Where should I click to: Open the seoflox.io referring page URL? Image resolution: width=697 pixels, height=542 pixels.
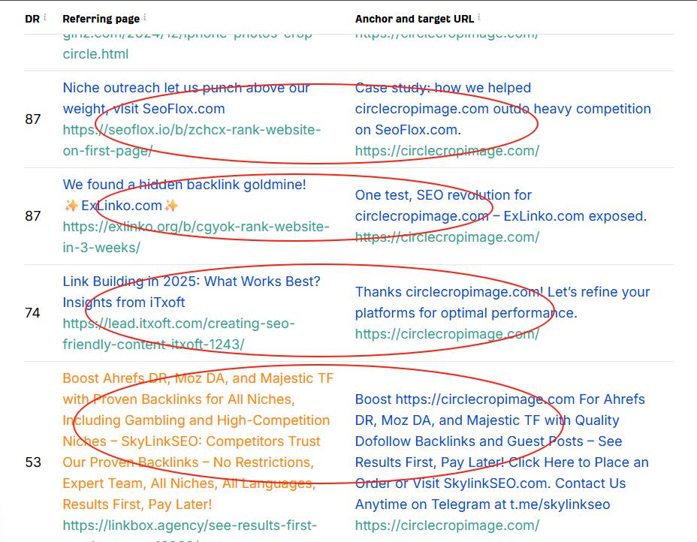click(x=191, y=140)
